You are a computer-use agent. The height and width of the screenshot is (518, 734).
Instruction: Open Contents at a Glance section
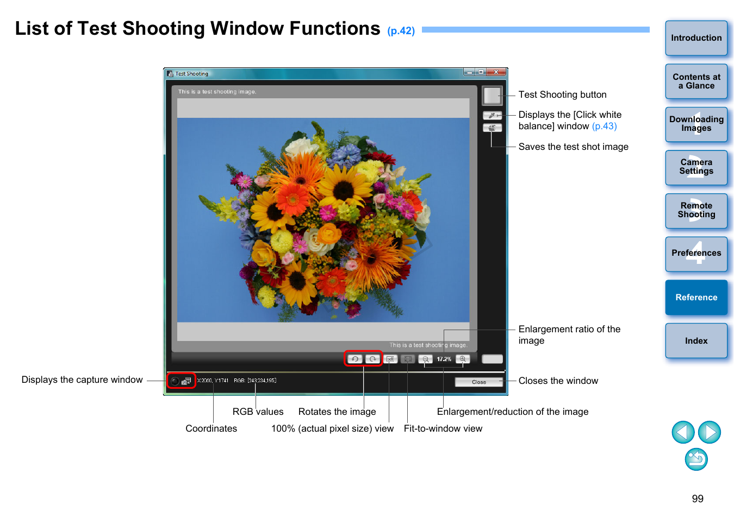point(696,81)
